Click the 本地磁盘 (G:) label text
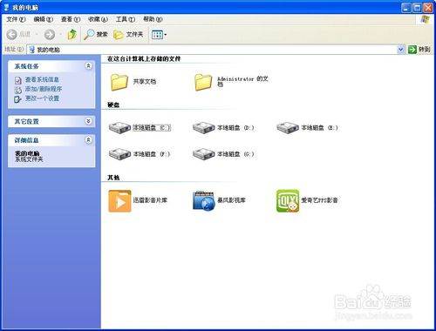The image size is (436, 331). (235, 154)
